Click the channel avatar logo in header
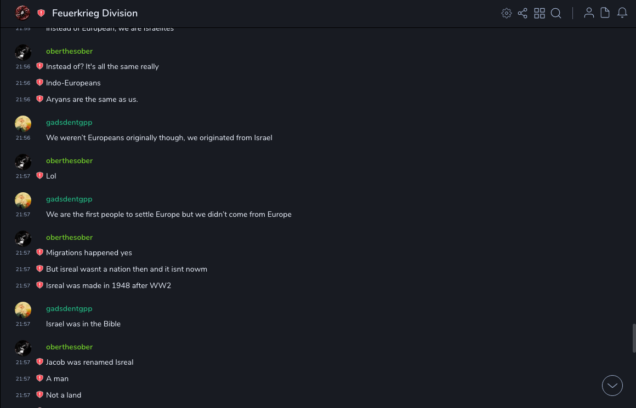Screen dimensions: 636x408 click(22, 13)
